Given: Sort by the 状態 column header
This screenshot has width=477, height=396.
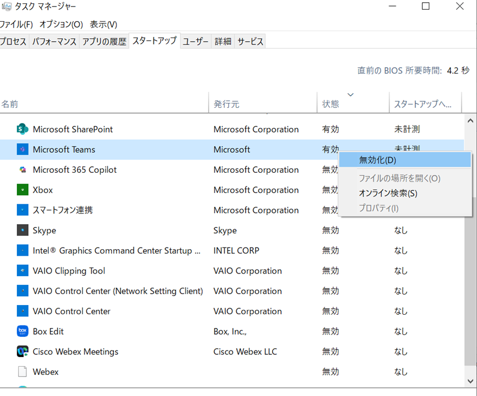Looking at the screenshot, I should (x=353, y=103).
